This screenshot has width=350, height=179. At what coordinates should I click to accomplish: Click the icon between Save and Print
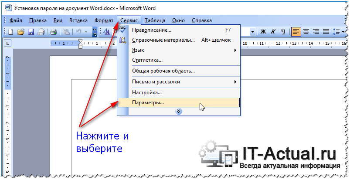(x=41, y=32)
